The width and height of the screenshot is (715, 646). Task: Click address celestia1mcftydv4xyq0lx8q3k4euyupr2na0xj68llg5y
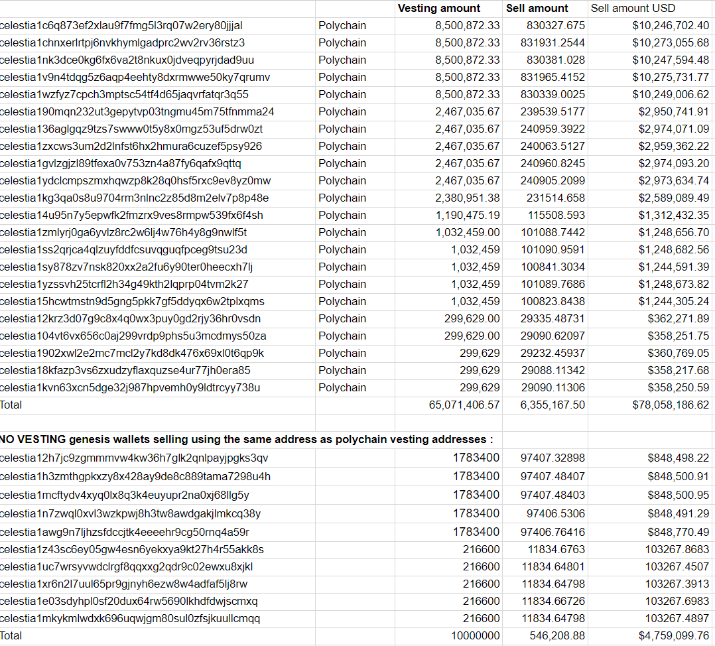point(125,495)
